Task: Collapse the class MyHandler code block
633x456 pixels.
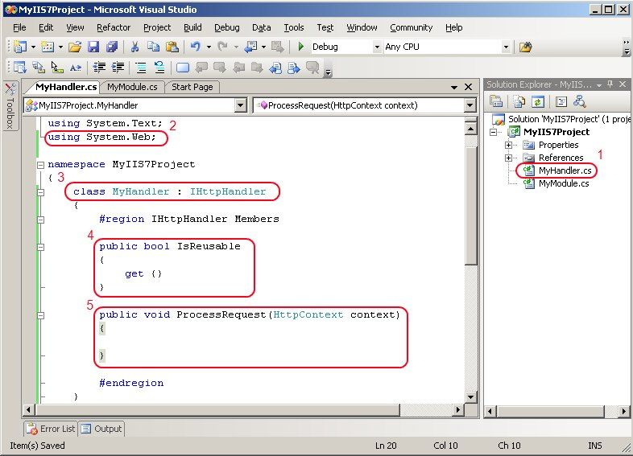Action: 40,192
